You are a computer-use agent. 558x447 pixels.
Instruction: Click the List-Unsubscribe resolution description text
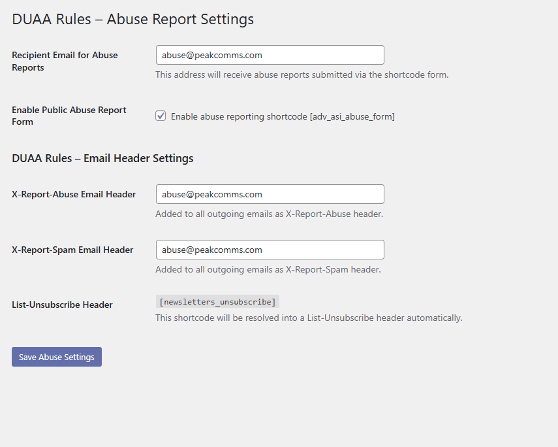pyautogui.click(x=308, y=318)
